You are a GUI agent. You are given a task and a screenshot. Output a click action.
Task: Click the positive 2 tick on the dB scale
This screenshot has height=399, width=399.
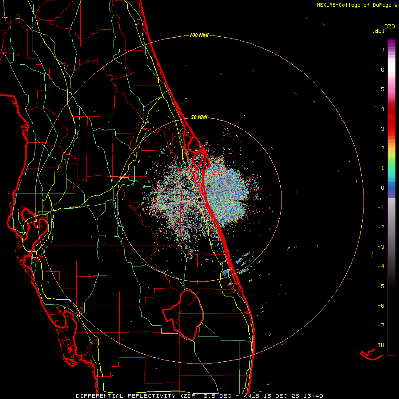[383, 149]
